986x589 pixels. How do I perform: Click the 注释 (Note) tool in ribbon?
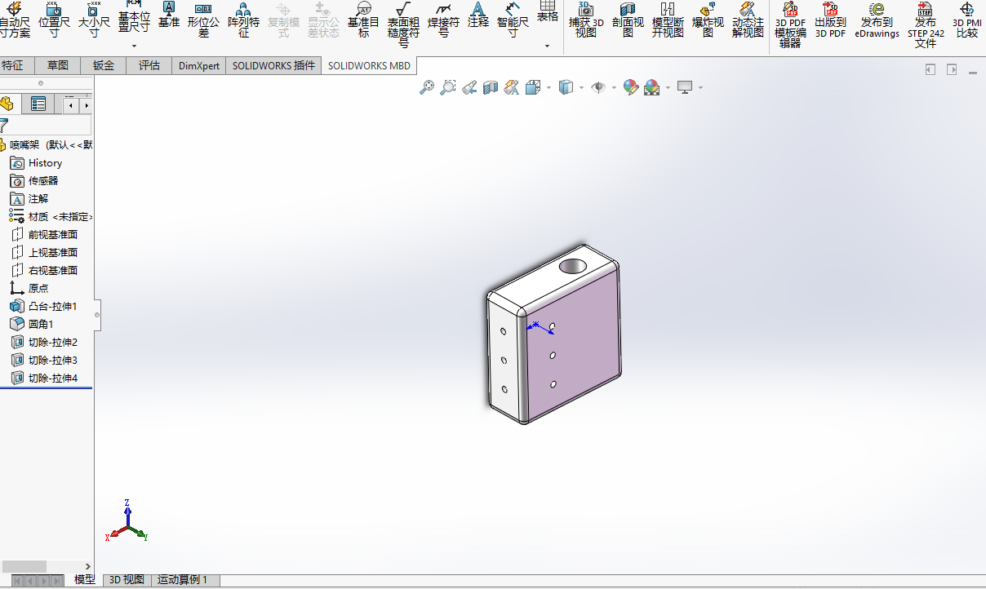point(478,15)
